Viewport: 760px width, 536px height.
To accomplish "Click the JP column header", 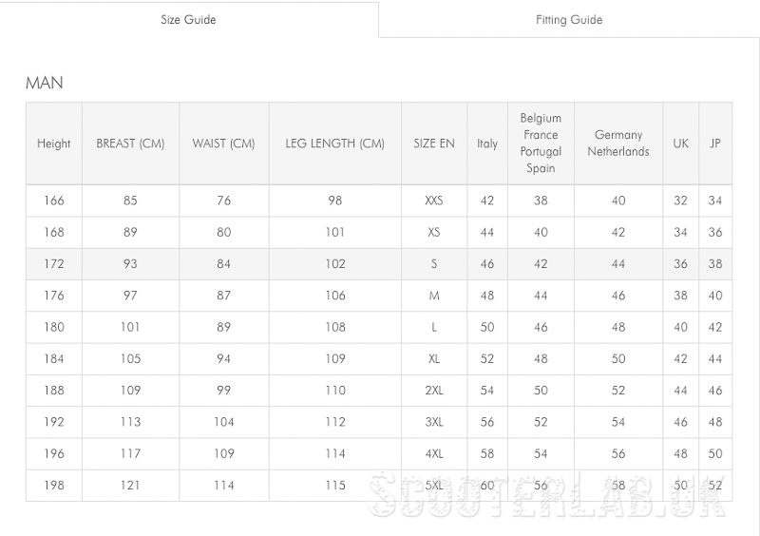I will point(715,144).
